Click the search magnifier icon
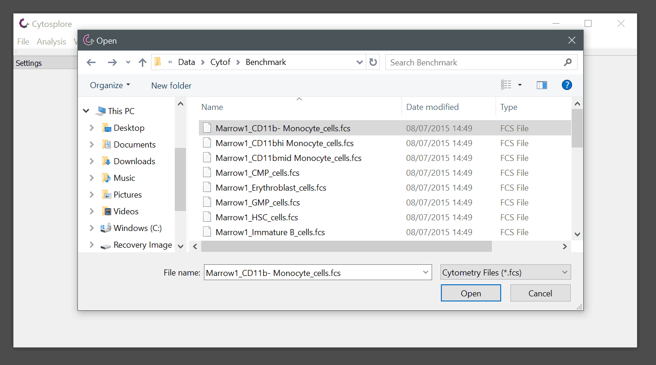The image size is (656, 365). 567,62
